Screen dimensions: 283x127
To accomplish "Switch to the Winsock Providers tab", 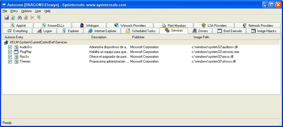I will coord(130,25).
